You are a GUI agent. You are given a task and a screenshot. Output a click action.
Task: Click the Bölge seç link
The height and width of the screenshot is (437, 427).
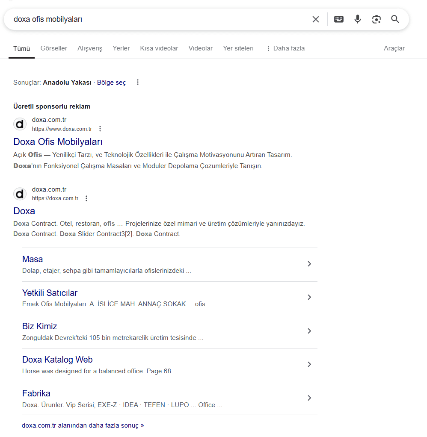point(112,83)
